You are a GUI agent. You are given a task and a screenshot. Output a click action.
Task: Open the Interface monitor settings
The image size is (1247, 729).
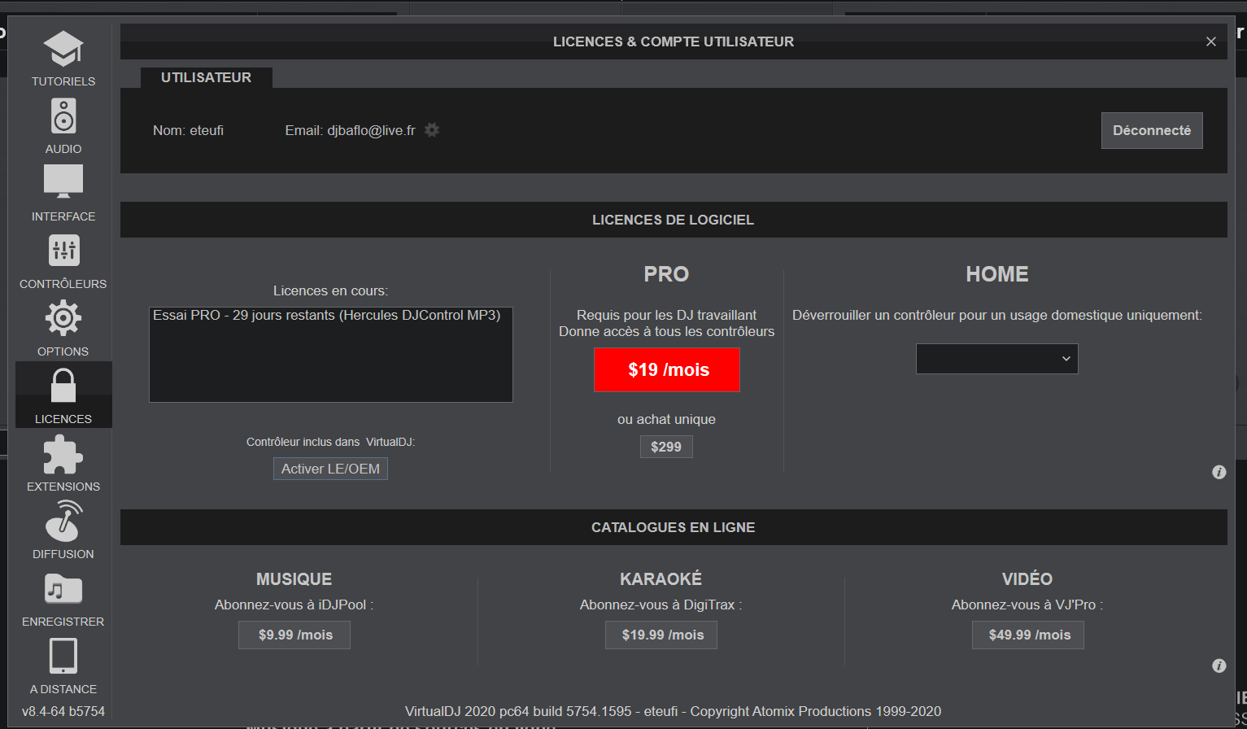coord(63,193)
